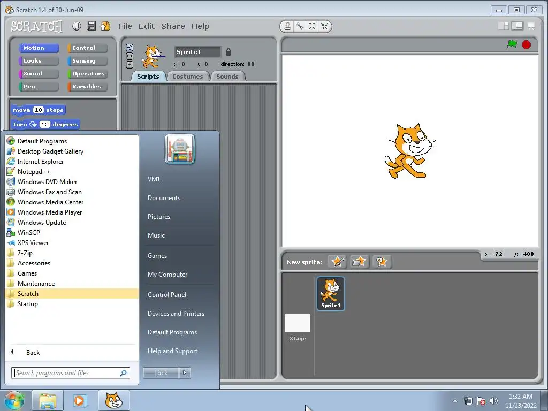
Task: Open Documents from Start menu
Action: pos(164,198)
